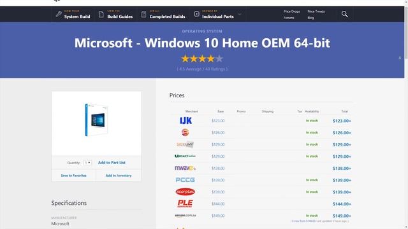
Task: Open the Quantity dropdown
Action: coord(87,163)
